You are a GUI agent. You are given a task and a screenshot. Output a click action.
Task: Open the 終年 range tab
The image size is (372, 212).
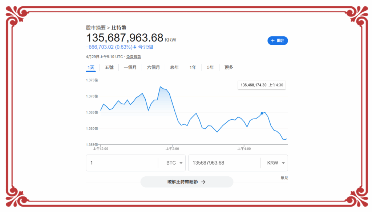(174, 67)
